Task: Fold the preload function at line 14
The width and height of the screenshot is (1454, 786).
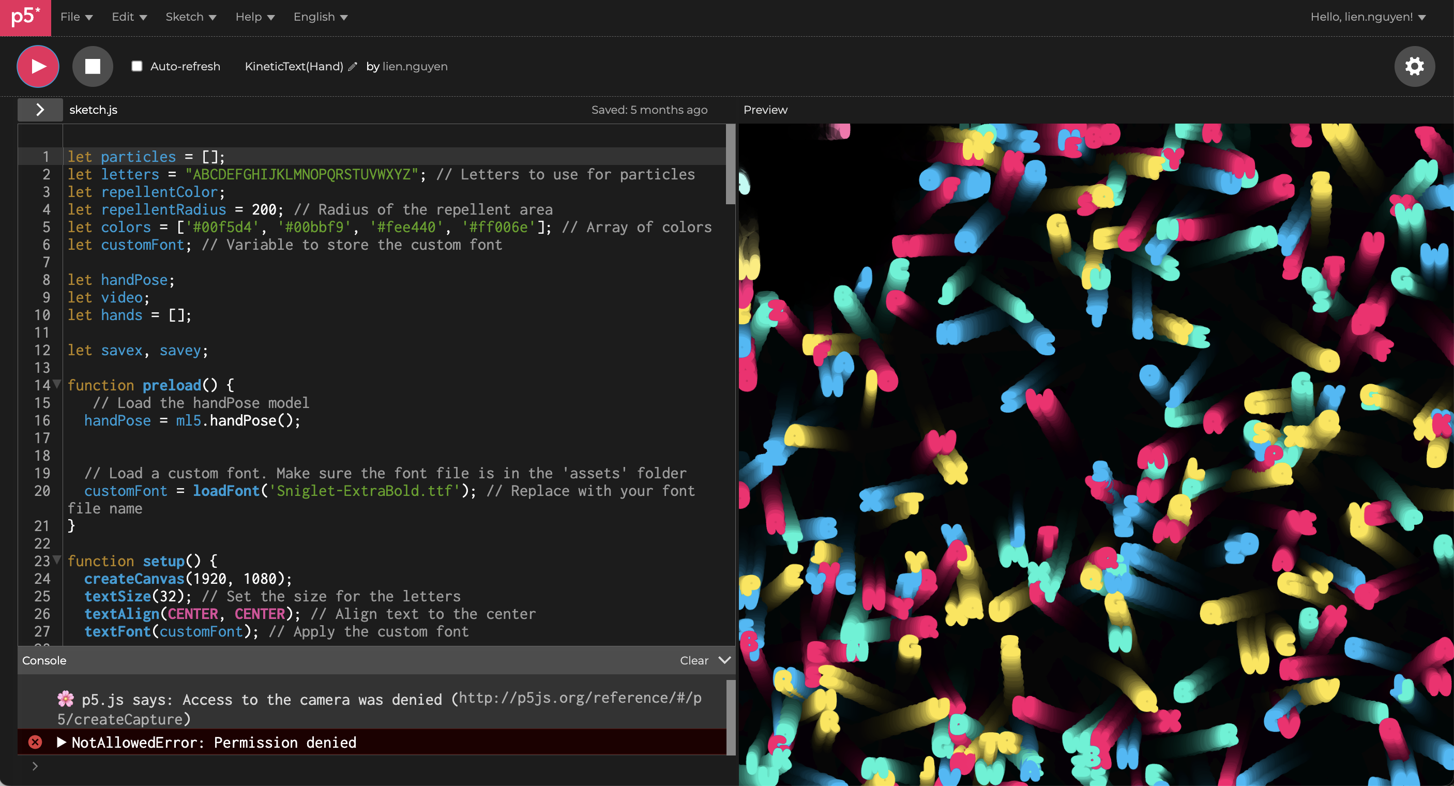Action: (57, 385)
